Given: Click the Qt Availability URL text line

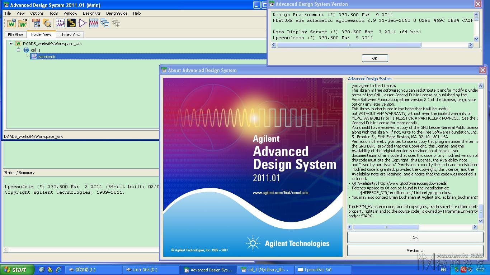Looking at the screenshot, I should [x=399, y=183].
